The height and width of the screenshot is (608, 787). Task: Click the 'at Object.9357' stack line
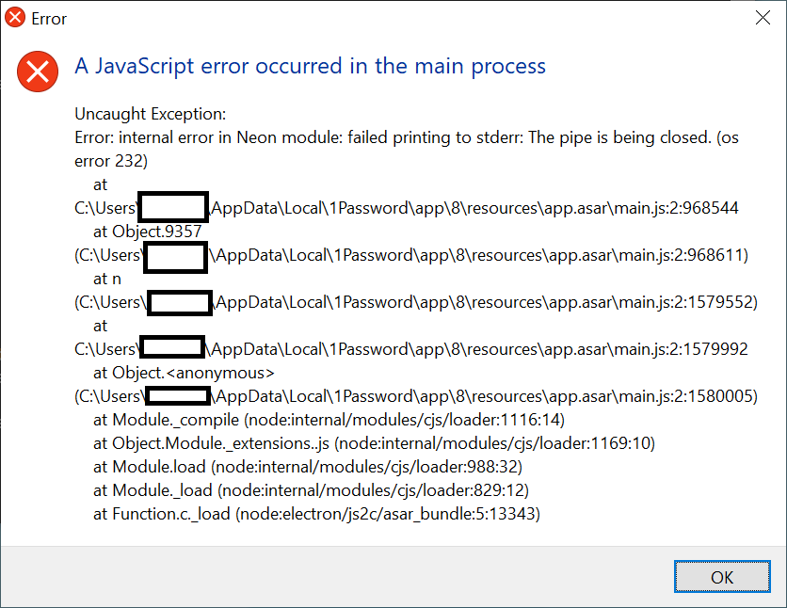coord(147,232)
